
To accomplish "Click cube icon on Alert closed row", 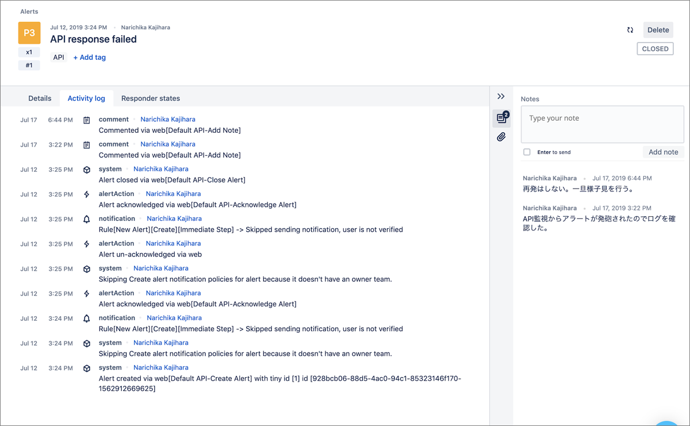I will [87, 170].
